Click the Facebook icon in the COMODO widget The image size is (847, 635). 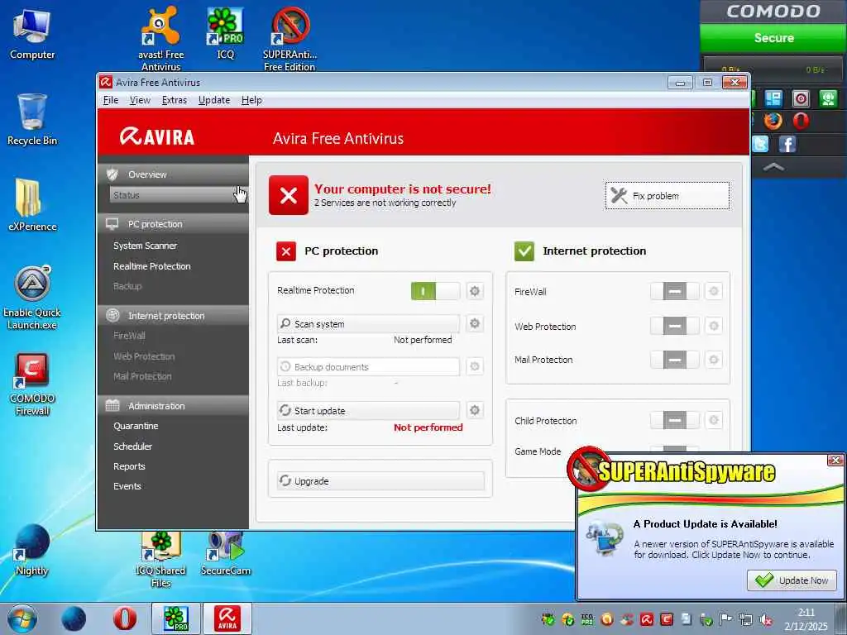(x=787, y=144)
